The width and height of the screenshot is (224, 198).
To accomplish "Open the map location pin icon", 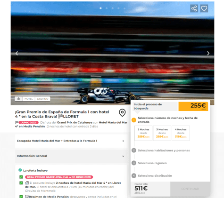I will (122, 113).
